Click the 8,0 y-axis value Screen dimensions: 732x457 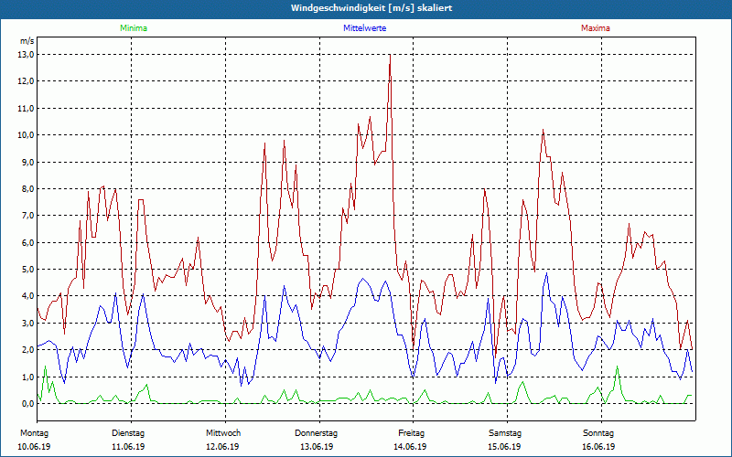28,189
